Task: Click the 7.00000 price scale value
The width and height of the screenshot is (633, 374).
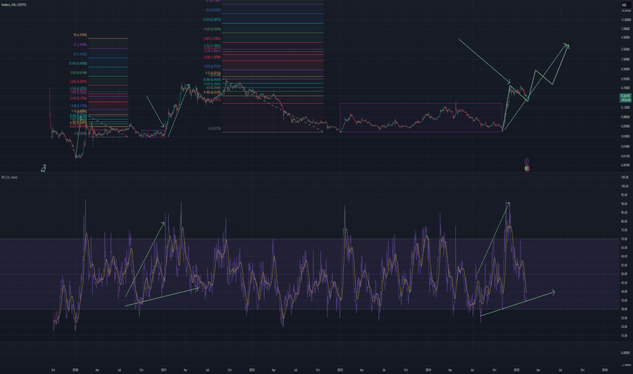Action: [626, 29]
